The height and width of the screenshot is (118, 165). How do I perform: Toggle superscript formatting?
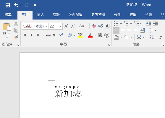(x=61, y=35)
